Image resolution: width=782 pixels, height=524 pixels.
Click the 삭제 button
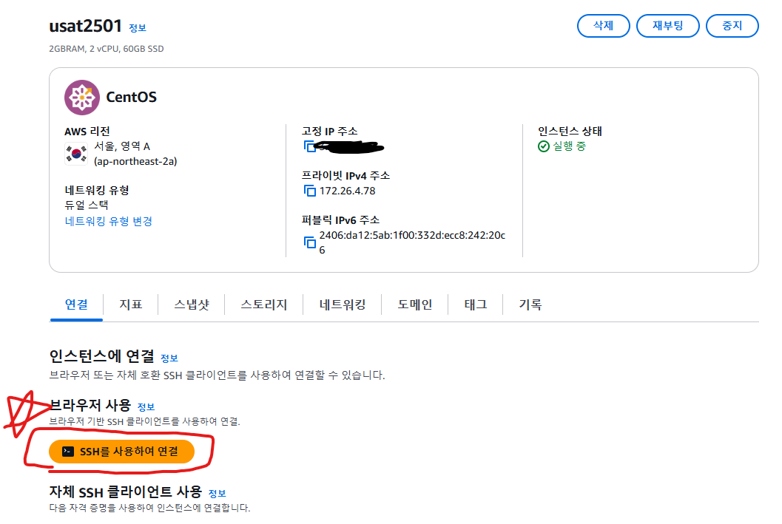604,26
